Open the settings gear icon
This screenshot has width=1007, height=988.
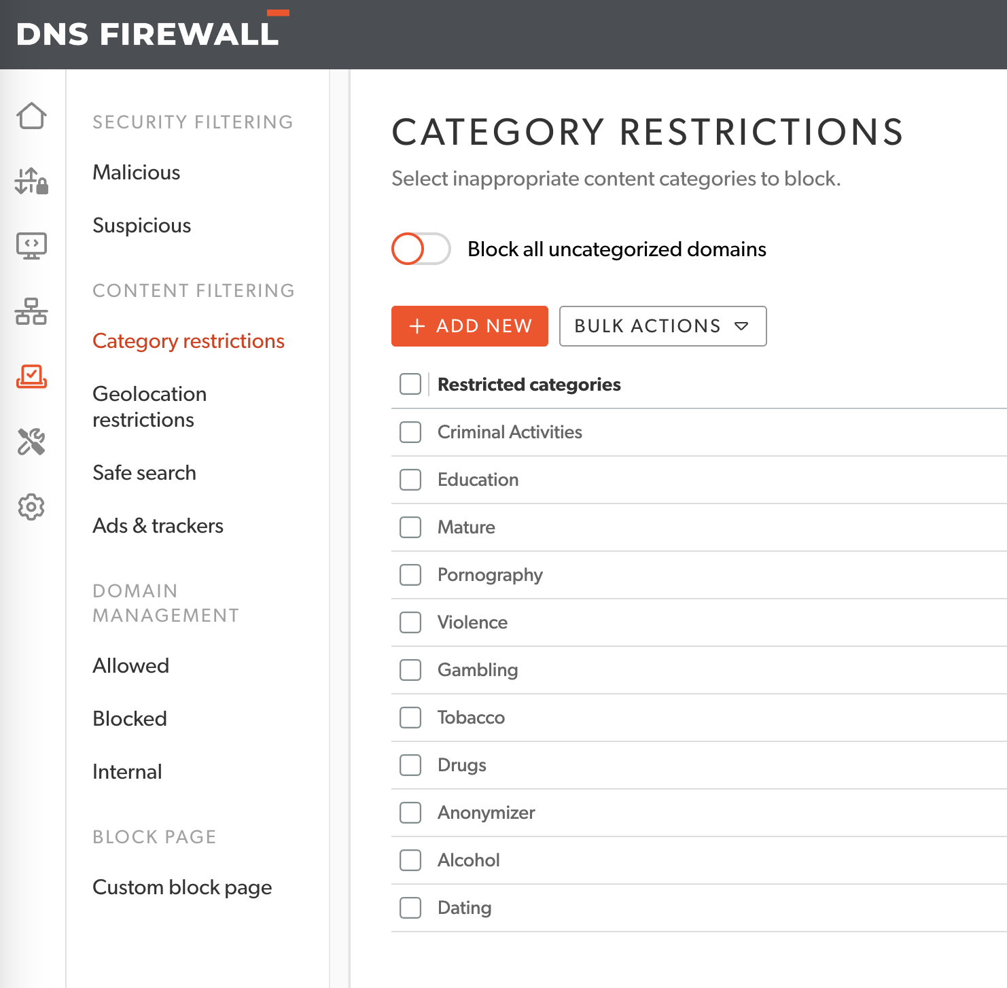click(x=31, y=506)
